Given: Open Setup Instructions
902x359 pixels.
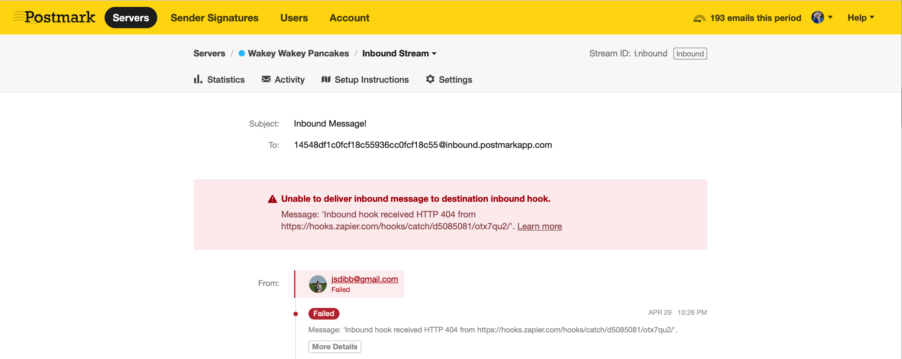Looking at the screenshot, I should coord(365,80).
